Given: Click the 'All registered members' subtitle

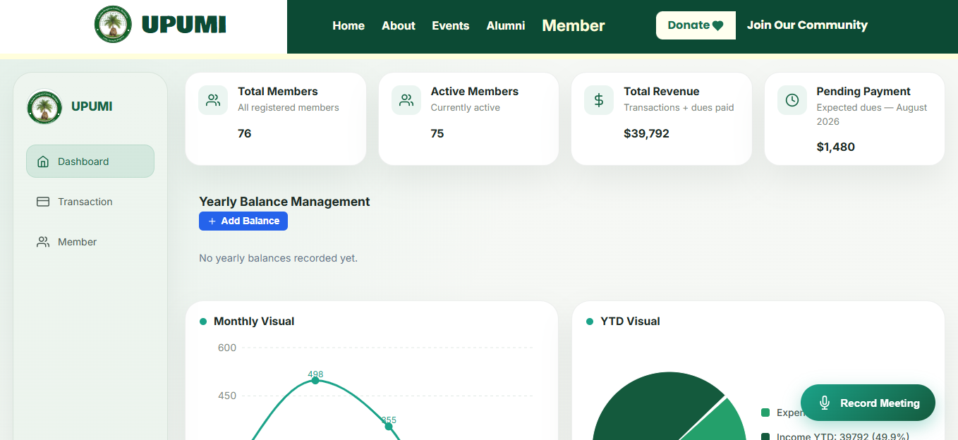Looking at the screenshot, I should 289,108.
